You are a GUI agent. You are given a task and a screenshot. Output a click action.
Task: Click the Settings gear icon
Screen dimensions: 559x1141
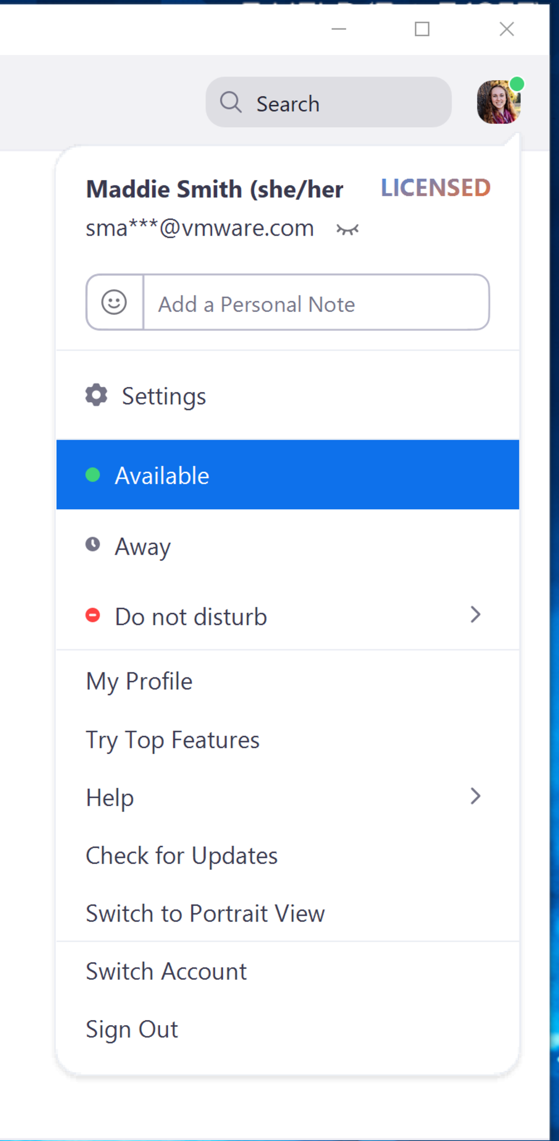[96, 395]
